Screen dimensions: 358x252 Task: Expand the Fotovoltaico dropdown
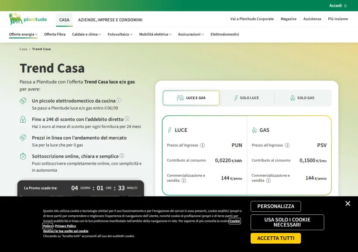click(x=120, y=34)
